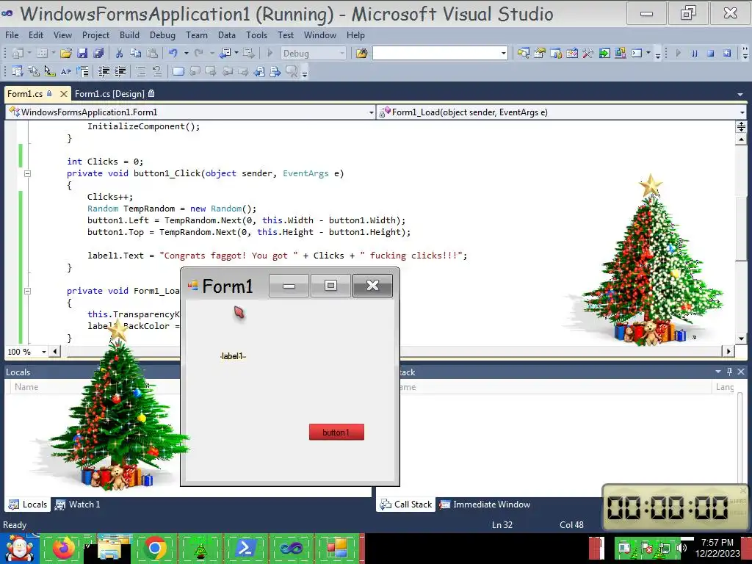This screenshot has height=564, width=752.
Task: Pause debugging with Break All icon
Action: [x=695, y=53]
